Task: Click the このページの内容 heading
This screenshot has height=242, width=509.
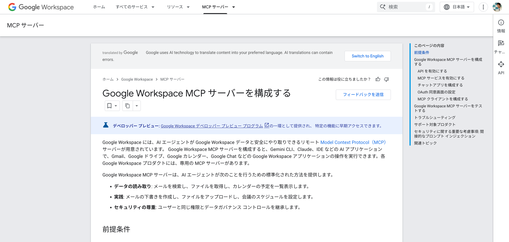Action: [429, 46]
